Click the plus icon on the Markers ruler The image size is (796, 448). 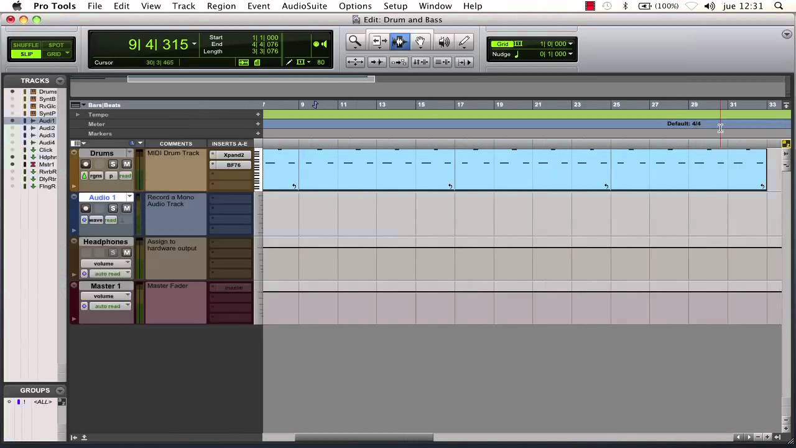pos(257,133)
